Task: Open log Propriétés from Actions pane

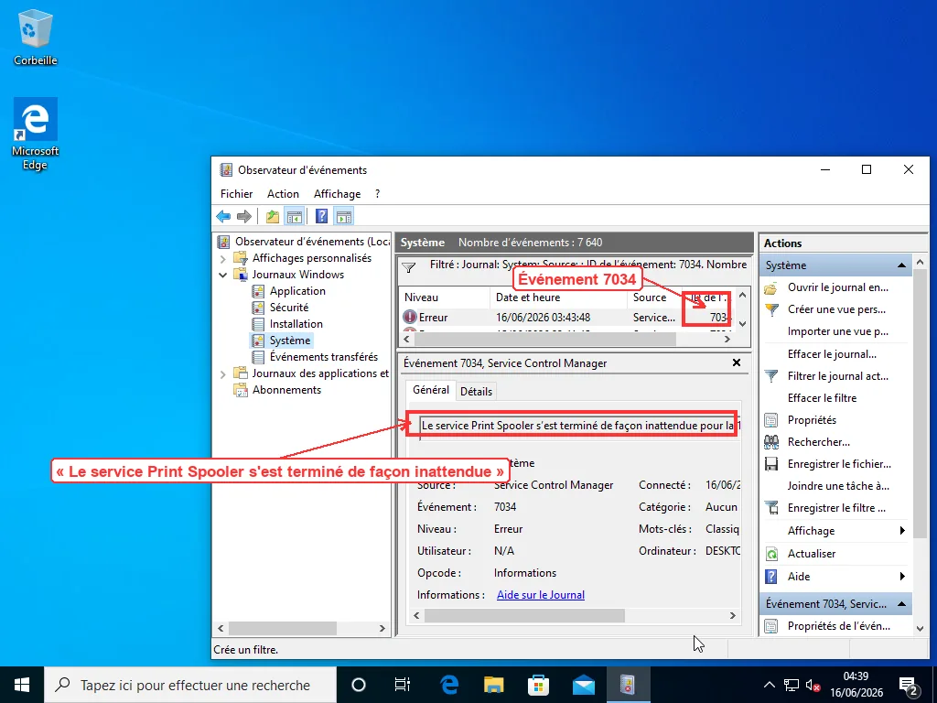Action: [x=812, y=420]
